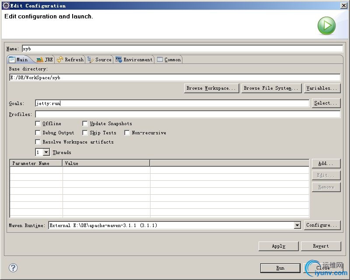Launch with the Run button
The image size is (350, 280).
point(280,268)
